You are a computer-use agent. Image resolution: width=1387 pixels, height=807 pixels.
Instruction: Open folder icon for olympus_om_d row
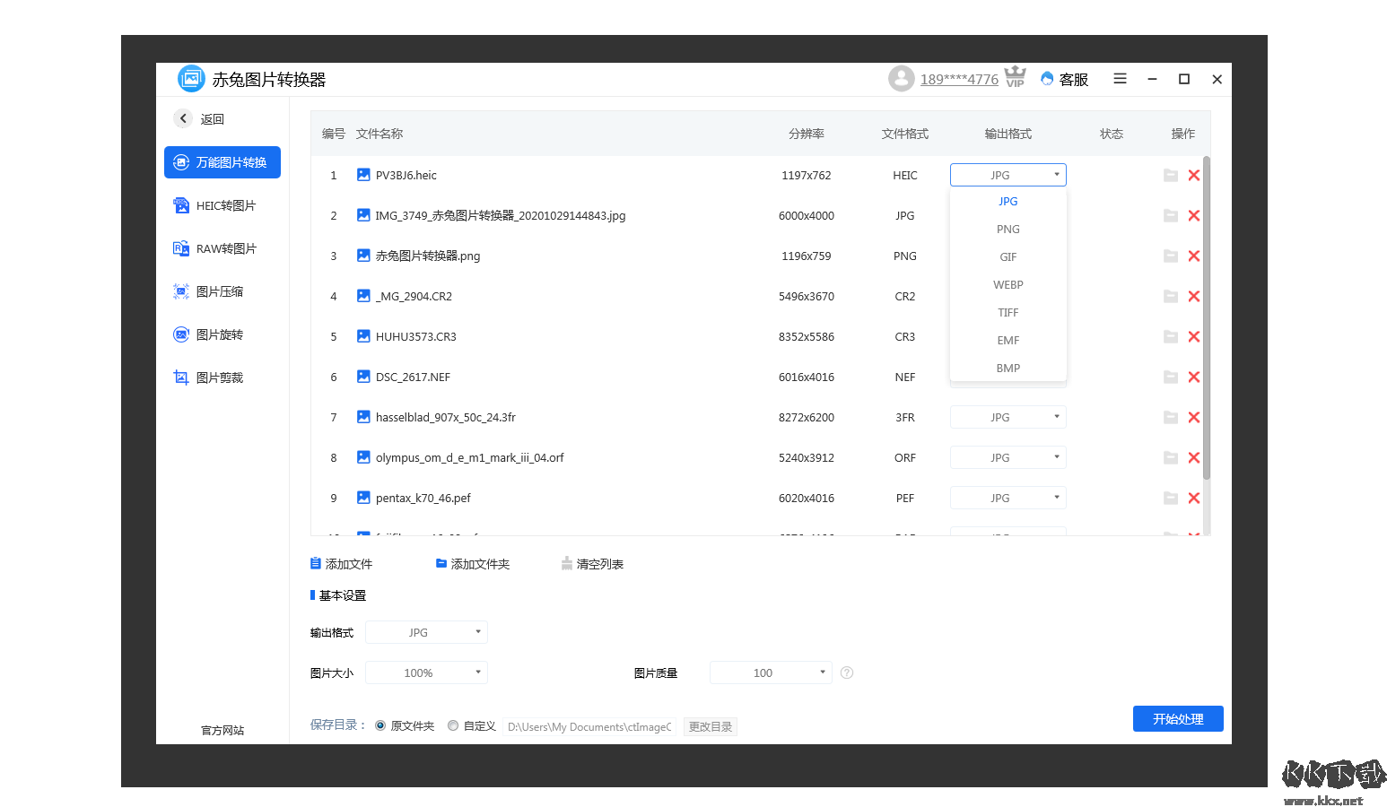click(x=1171, y=457)
